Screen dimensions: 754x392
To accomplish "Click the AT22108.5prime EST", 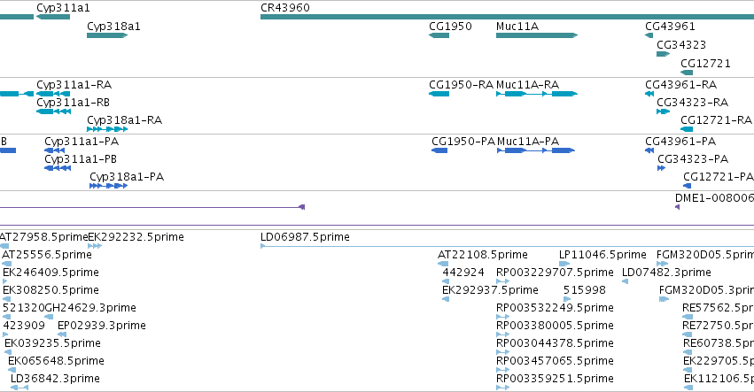I will [443, 264].
